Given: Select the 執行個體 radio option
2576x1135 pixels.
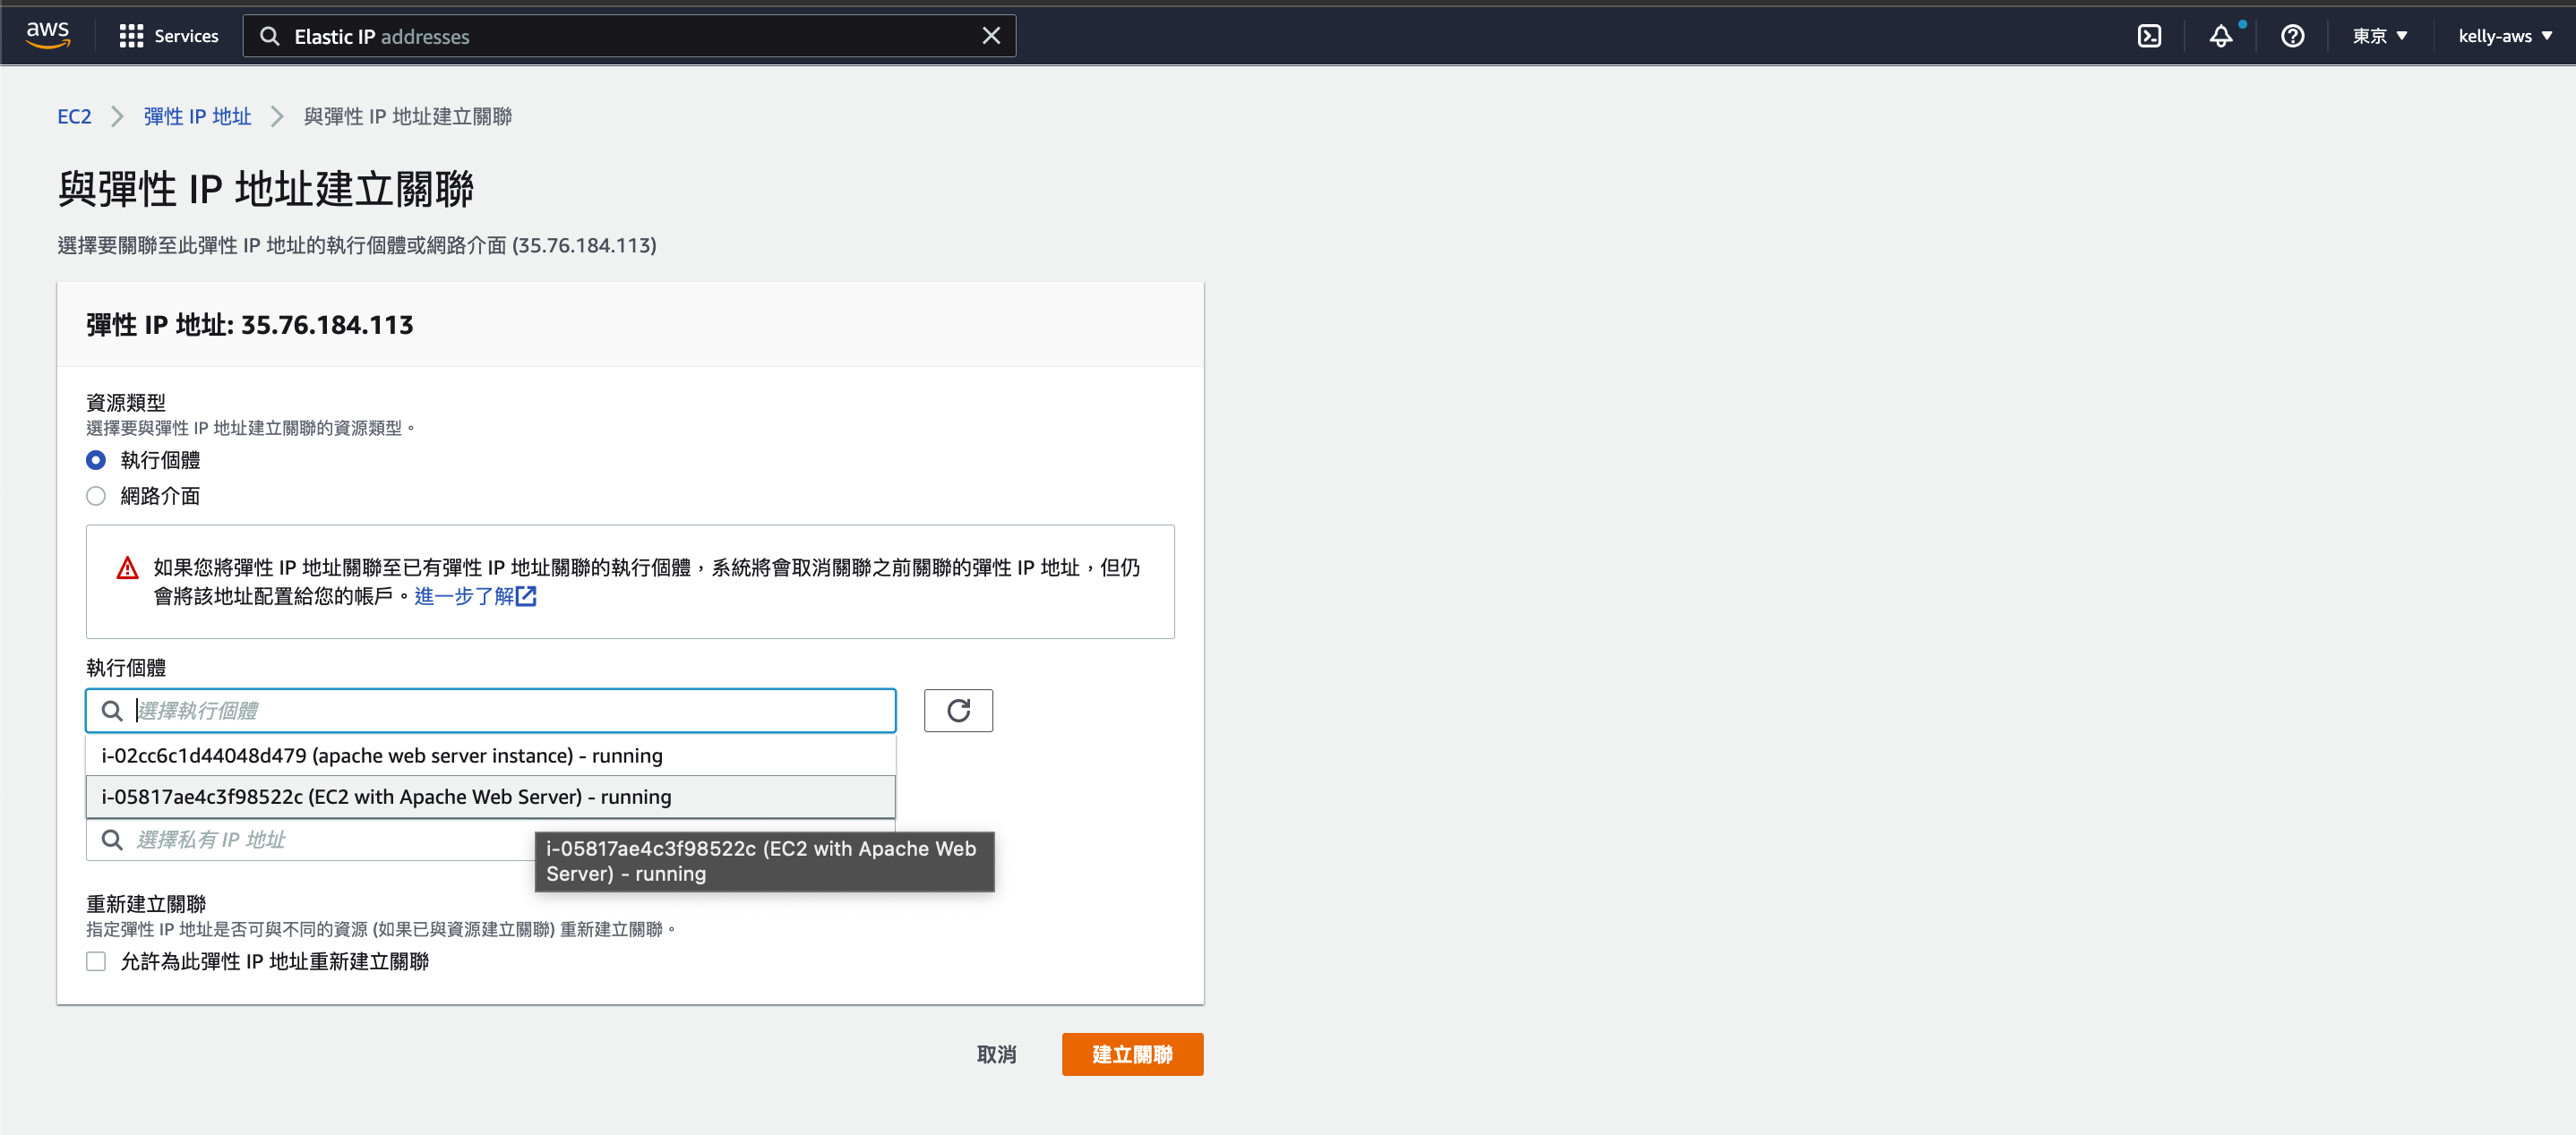Looking at the screenshot, I should click(96, 459).
